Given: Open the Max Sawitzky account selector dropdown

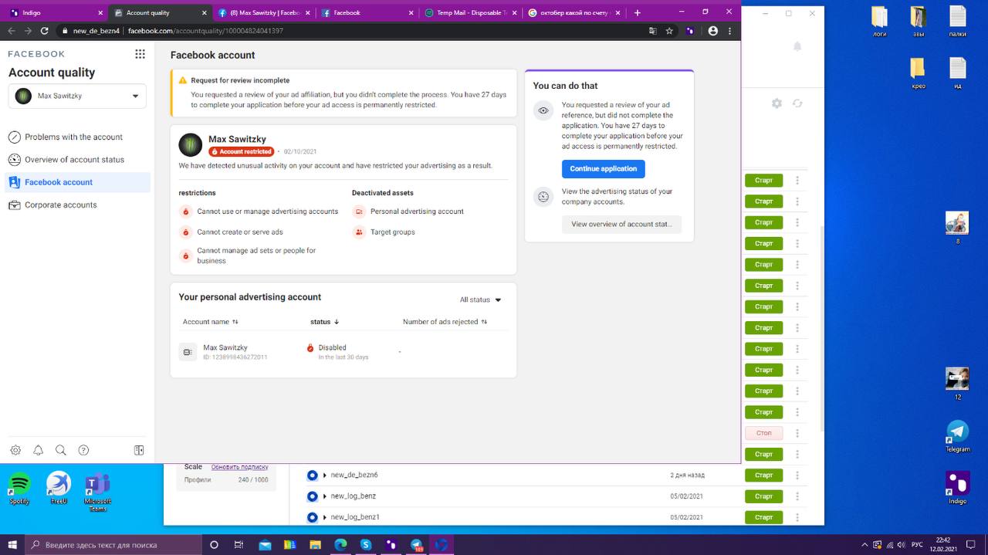Looking at the screenshot, I should pyautogui.click(x=76, y=96).
